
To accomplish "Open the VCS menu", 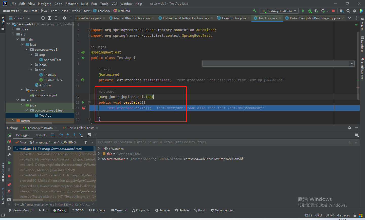I will pos(114,4).
